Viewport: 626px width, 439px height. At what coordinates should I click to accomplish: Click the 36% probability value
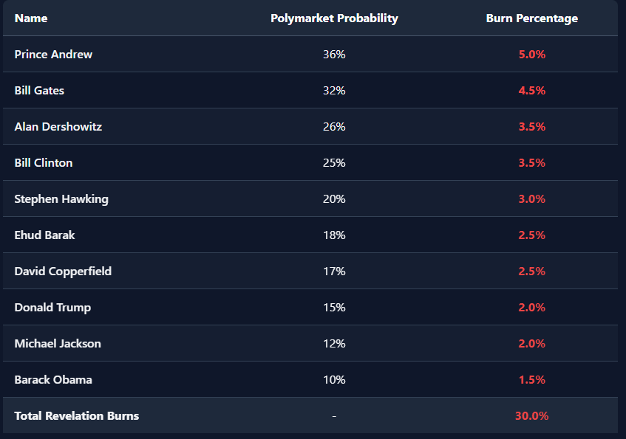(x=334, y=54)
